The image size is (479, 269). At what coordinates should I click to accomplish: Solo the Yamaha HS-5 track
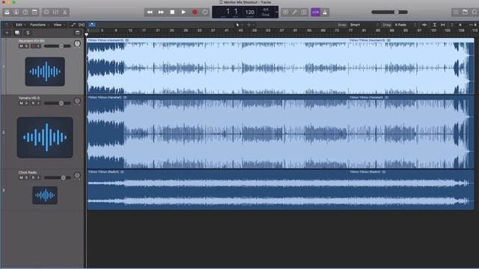(x=27, y=103)
